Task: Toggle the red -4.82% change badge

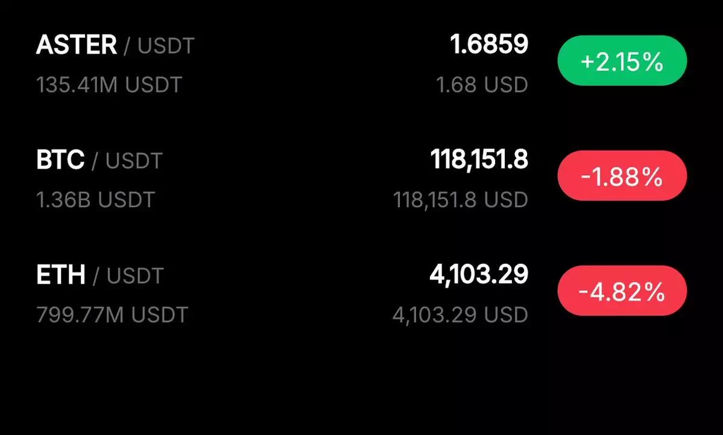Action: point(622,291)
